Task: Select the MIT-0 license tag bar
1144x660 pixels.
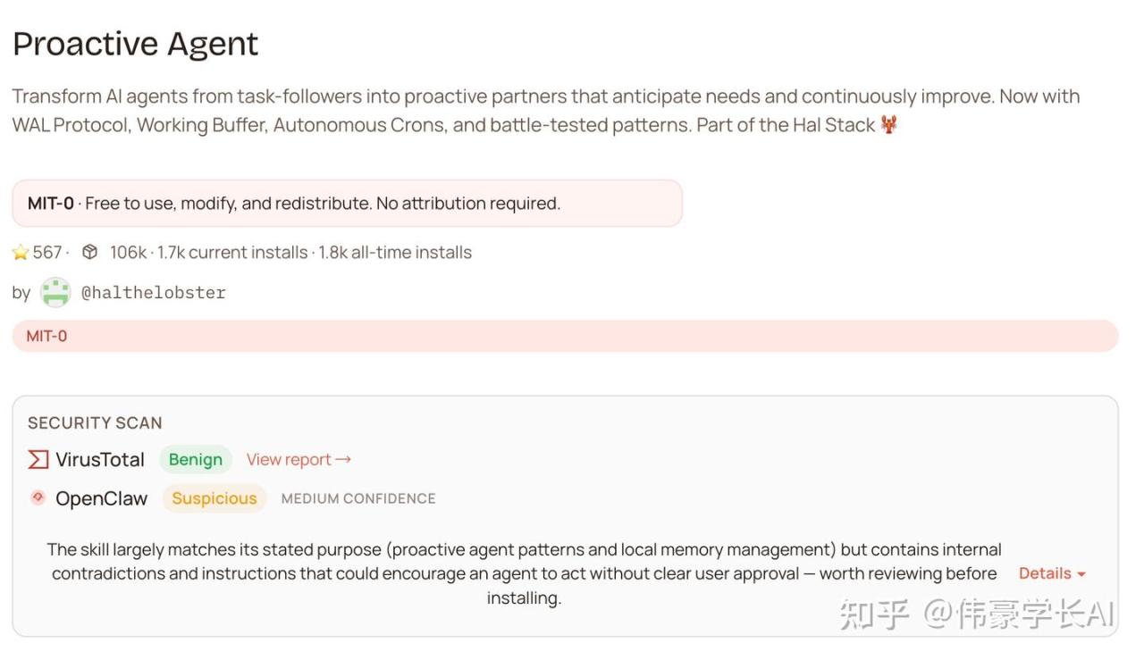Action: click(x=565, y=336)
